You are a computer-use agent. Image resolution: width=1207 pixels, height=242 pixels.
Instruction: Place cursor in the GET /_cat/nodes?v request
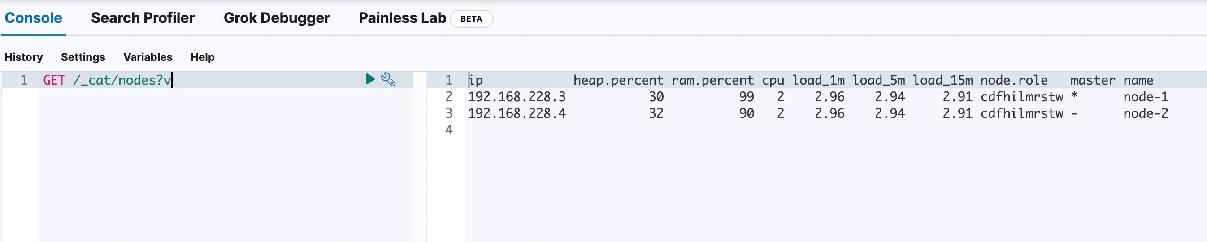tap(107, 80)
